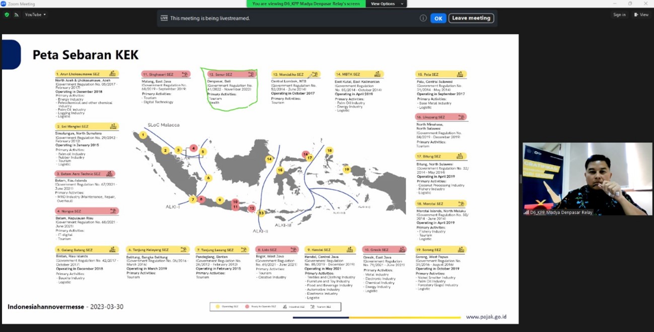Click the green encryption shield icon

click(x=7, y=15)
